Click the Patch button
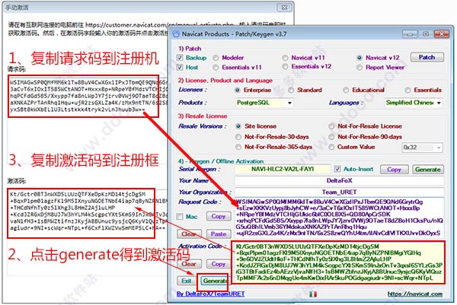The width and height of the screenshot is (457, 305). coord(427,57)
